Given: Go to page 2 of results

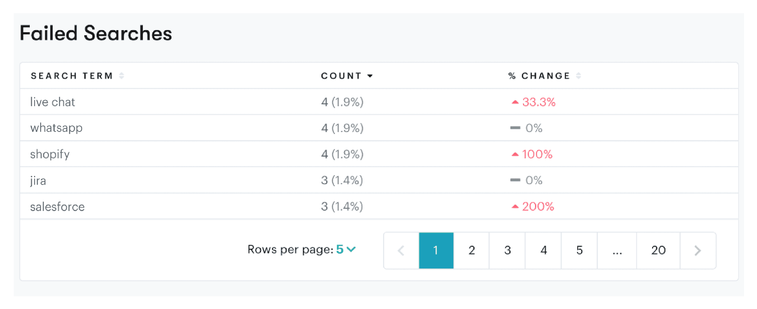Looking at the screenshot, I should [x=472, y=250].
